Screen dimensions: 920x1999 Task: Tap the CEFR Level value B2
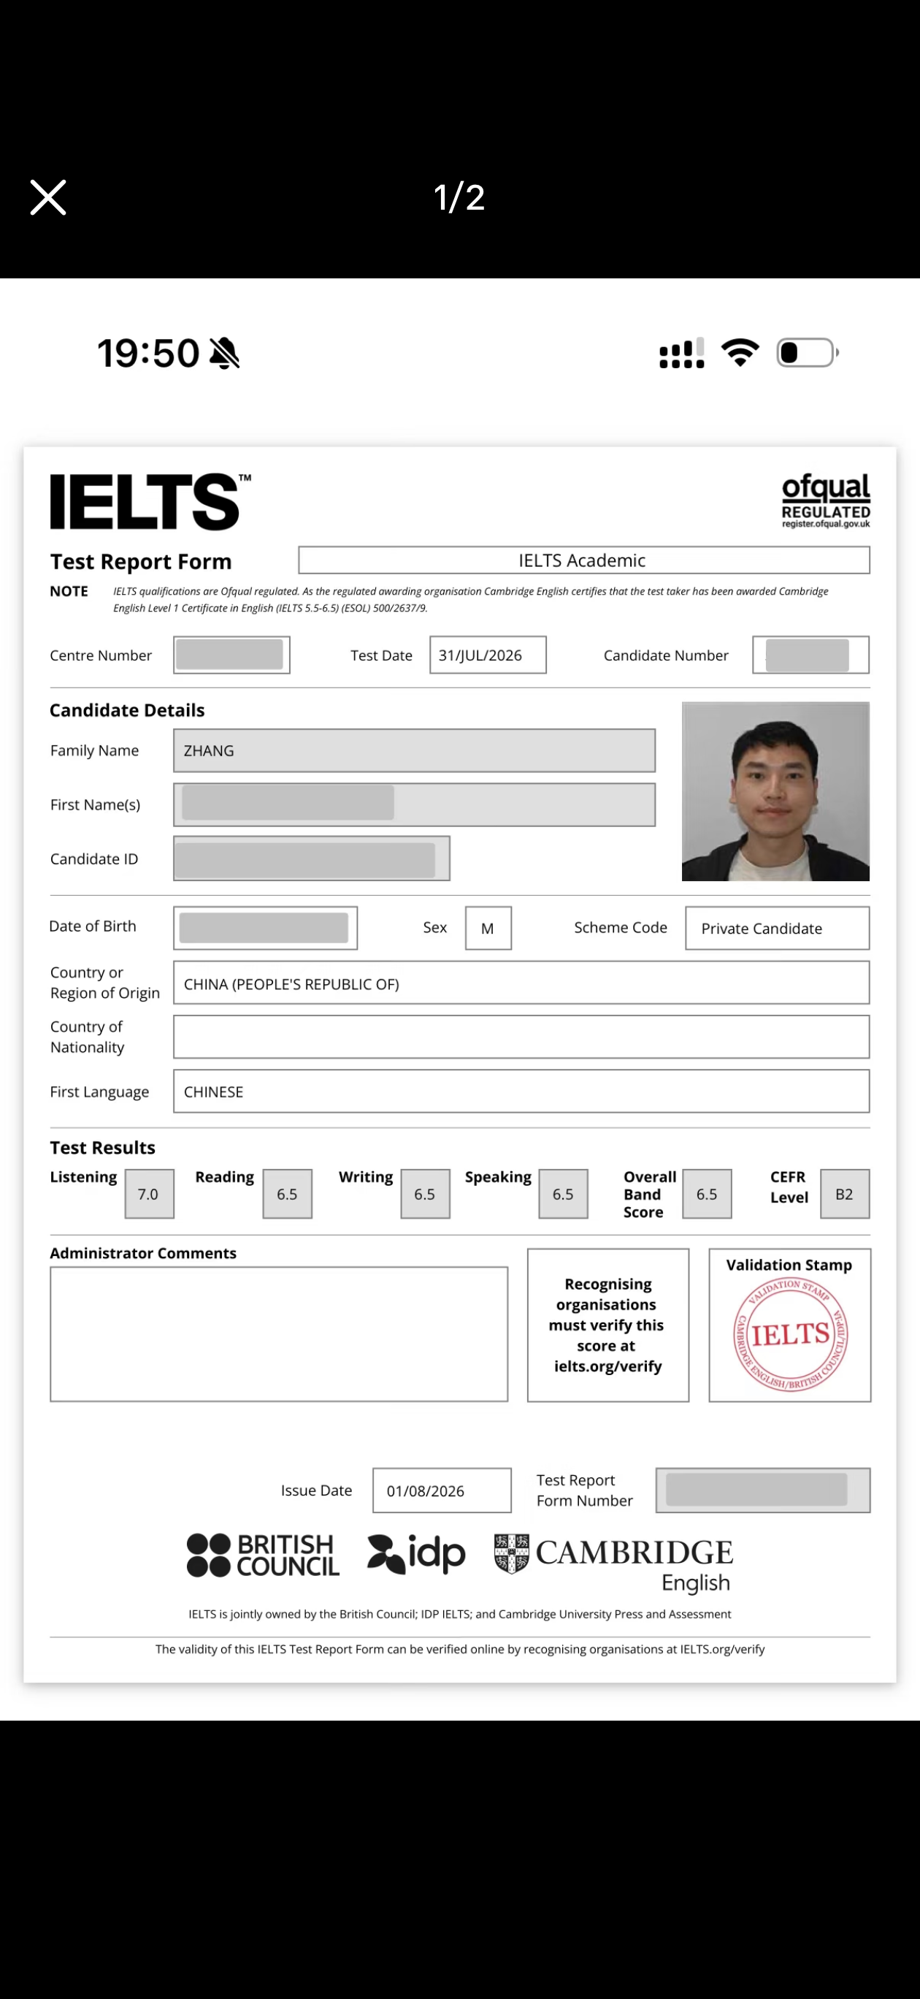(845, 1195)
